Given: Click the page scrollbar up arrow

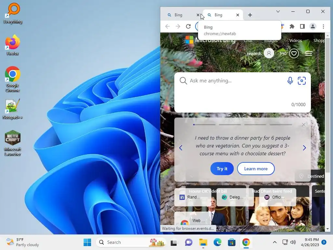Looking at the screenshot, I should coord(327,35).
